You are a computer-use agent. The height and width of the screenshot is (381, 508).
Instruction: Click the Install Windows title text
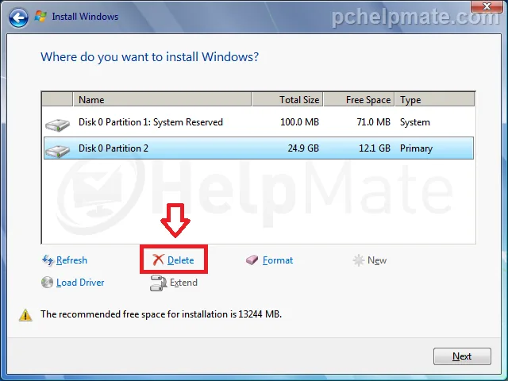(x=85, y=17)
